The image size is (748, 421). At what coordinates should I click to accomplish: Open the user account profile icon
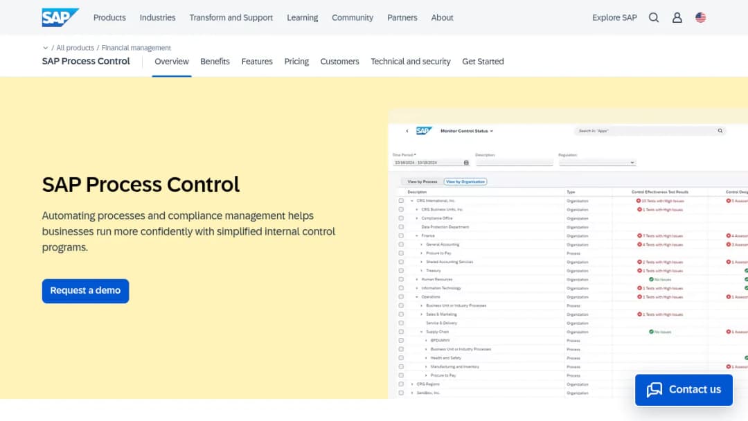tap(677, 17)
